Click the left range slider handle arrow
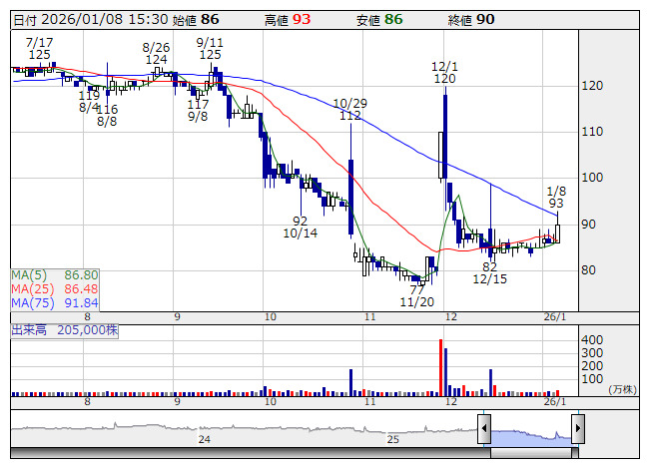The width and height of the screenshot is (652, 469). click(x=484, y=428)
